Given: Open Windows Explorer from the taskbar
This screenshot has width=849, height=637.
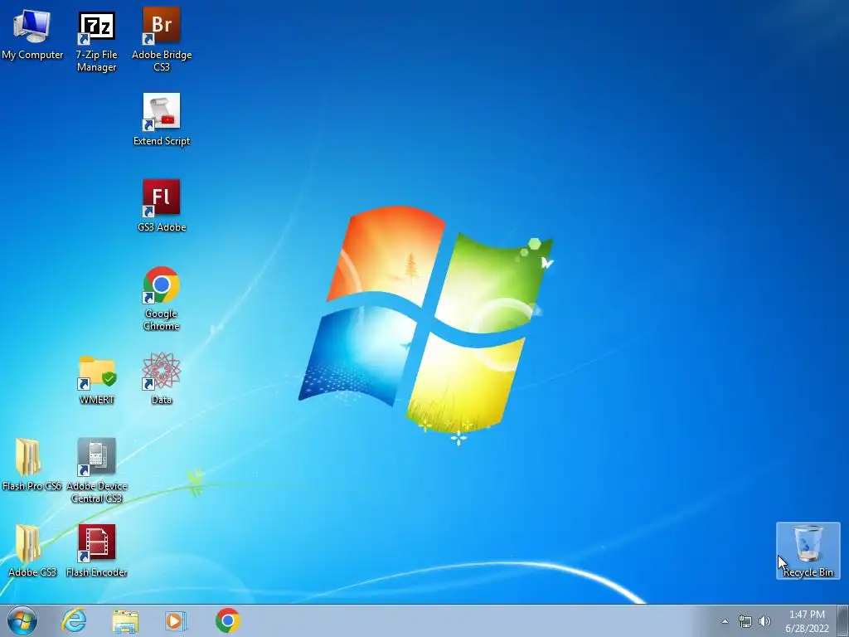Looking at the screenshot, I should 125,620.
